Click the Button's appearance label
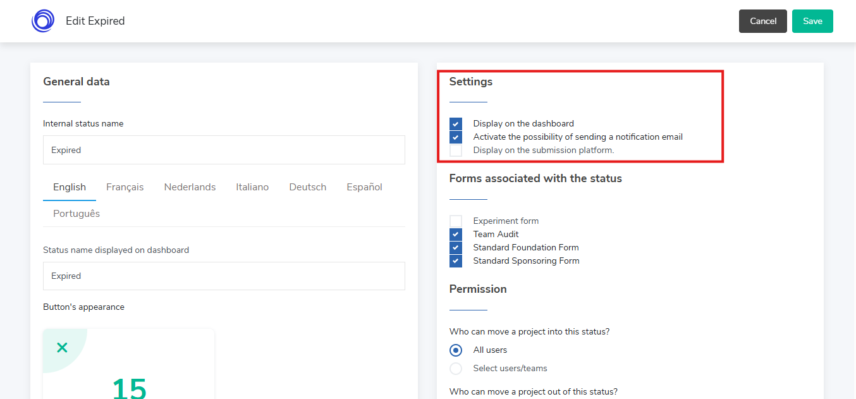 pos(83,307)
